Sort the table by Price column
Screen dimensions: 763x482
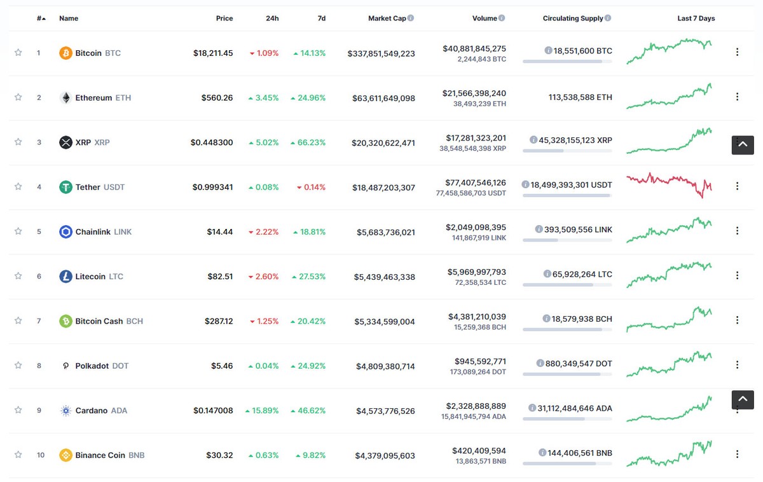coord(224,18)
